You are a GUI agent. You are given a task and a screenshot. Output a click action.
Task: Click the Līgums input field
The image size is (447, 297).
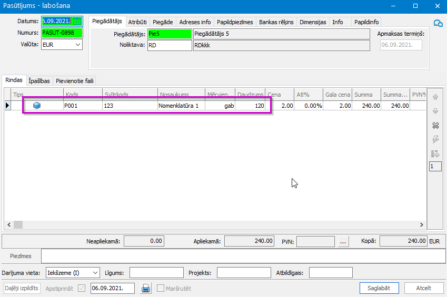tap(156, 273)
